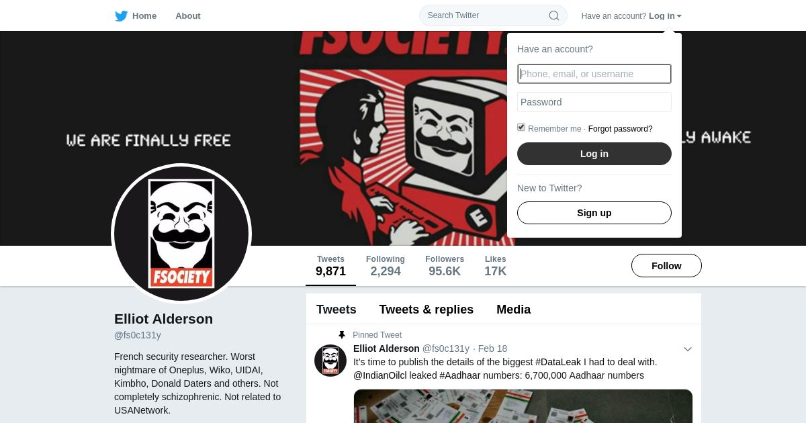Screen dimensions: 806x423
Task: Switch to Tweets & replies tab
Action: point(427,310)
